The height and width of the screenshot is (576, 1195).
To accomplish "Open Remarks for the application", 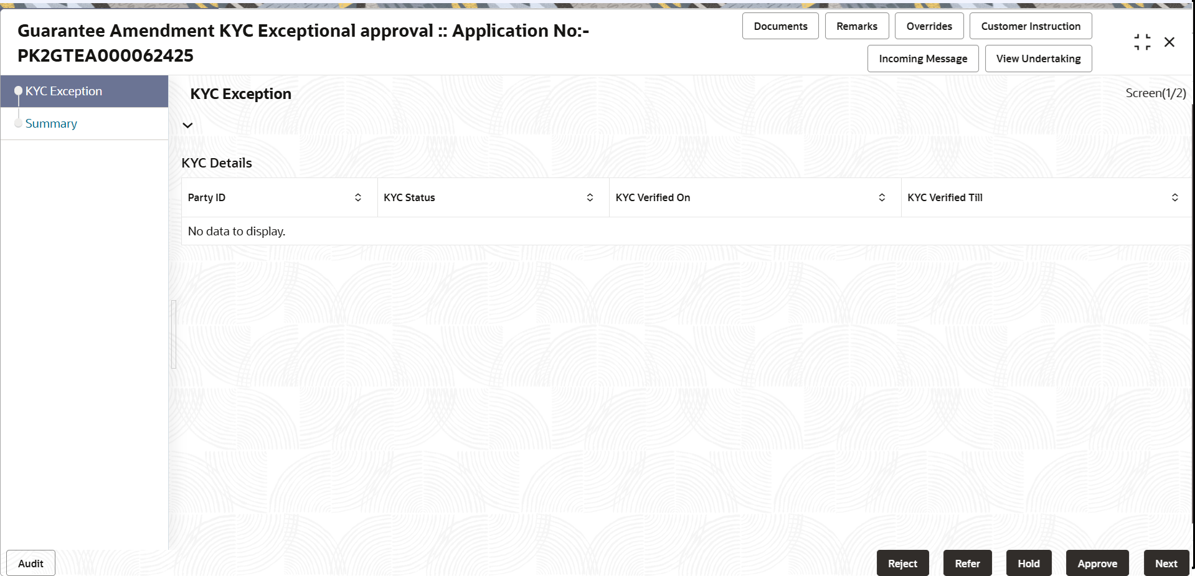I will 856,26.
